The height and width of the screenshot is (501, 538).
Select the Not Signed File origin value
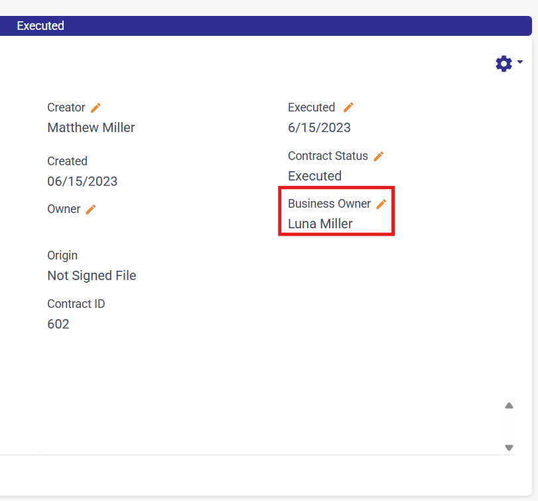(92, 275)
